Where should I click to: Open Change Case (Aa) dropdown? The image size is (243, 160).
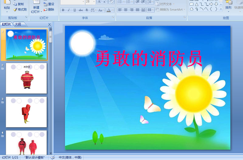tap(101, 10)
